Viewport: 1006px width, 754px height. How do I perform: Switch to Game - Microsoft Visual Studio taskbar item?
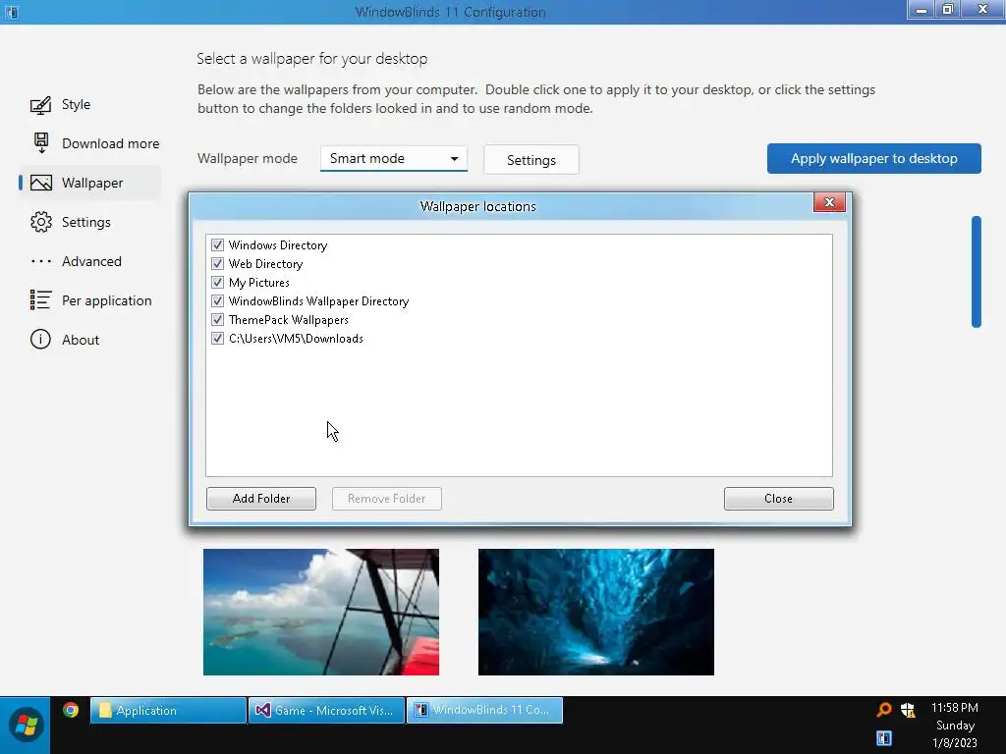326,710
